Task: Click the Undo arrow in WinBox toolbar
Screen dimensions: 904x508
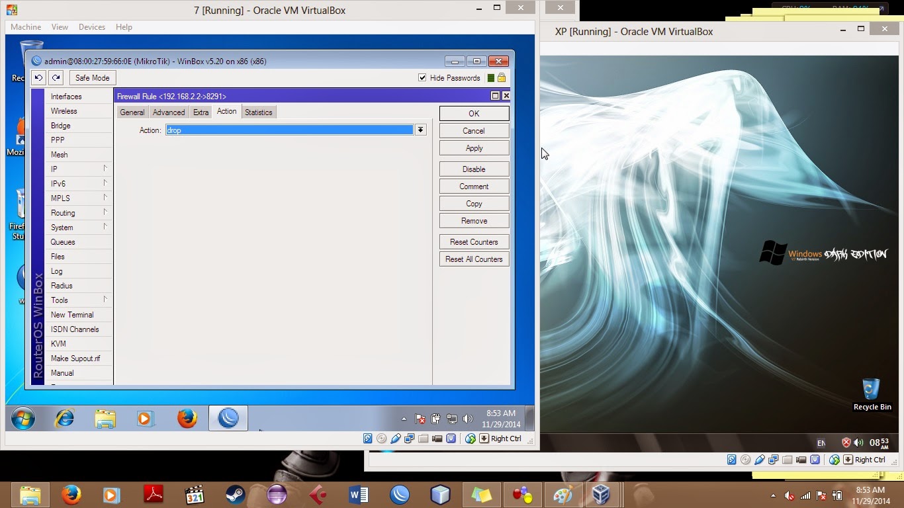Action: (x=39, y=78)
